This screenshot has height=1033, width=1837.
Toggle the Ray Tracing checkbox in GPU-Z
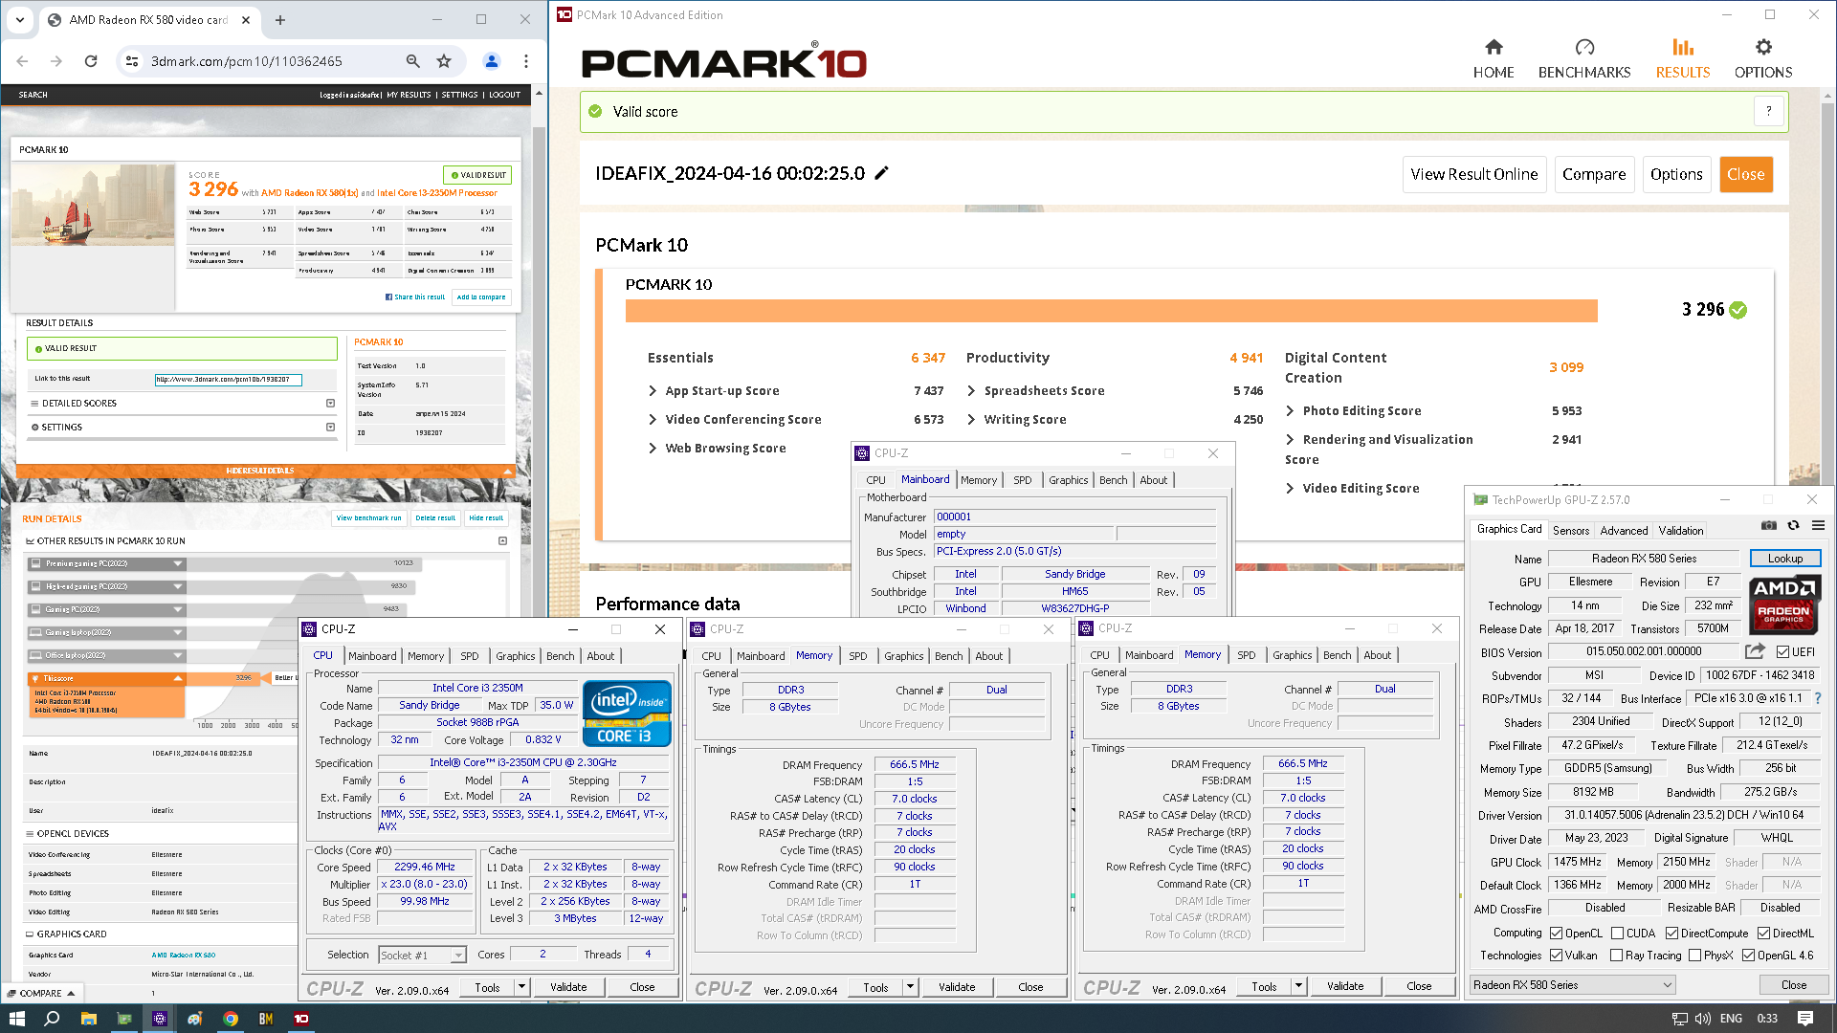(1617, 956)
